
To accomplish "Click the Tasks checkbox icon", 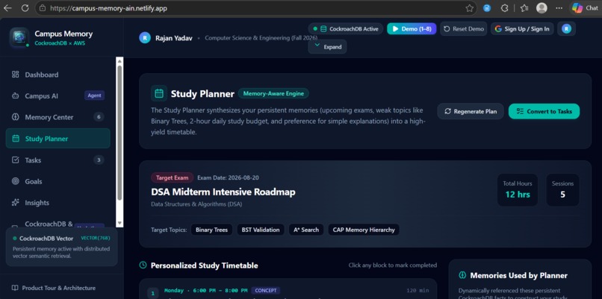I will (x=16, y=160).
